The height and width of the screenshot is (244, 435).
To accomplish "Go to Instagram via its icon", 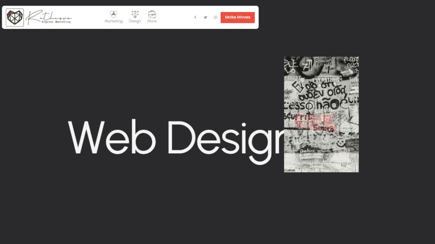I will (215, 17).
